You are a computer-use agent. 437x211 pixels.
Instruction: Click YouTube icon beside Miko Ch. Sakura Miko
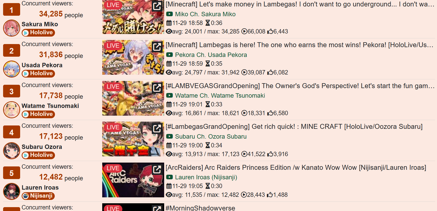click(169, 14)
